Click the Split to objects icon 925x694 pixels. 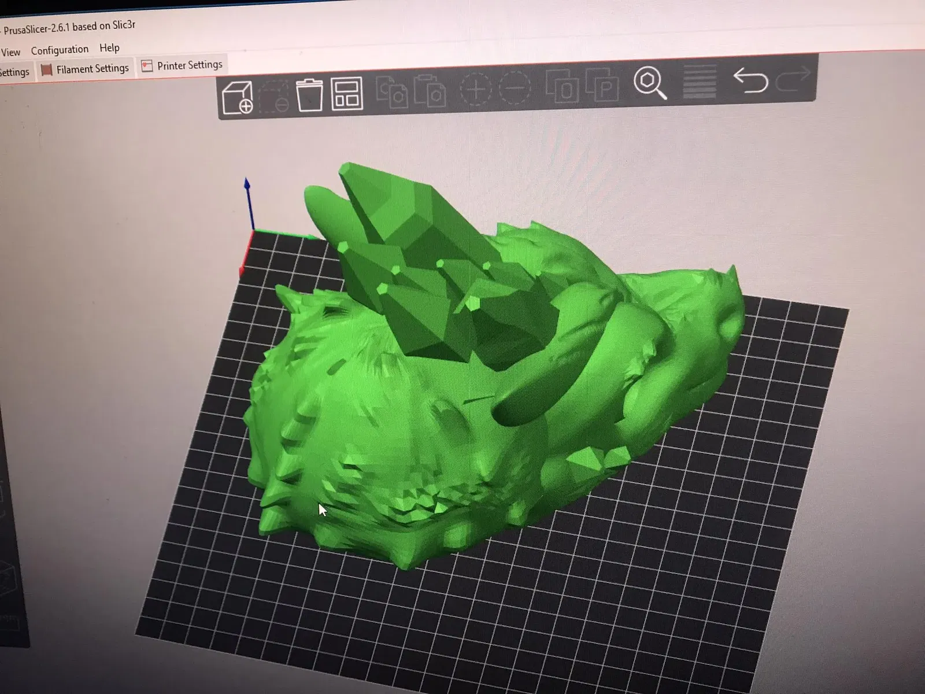click(562, 87)
